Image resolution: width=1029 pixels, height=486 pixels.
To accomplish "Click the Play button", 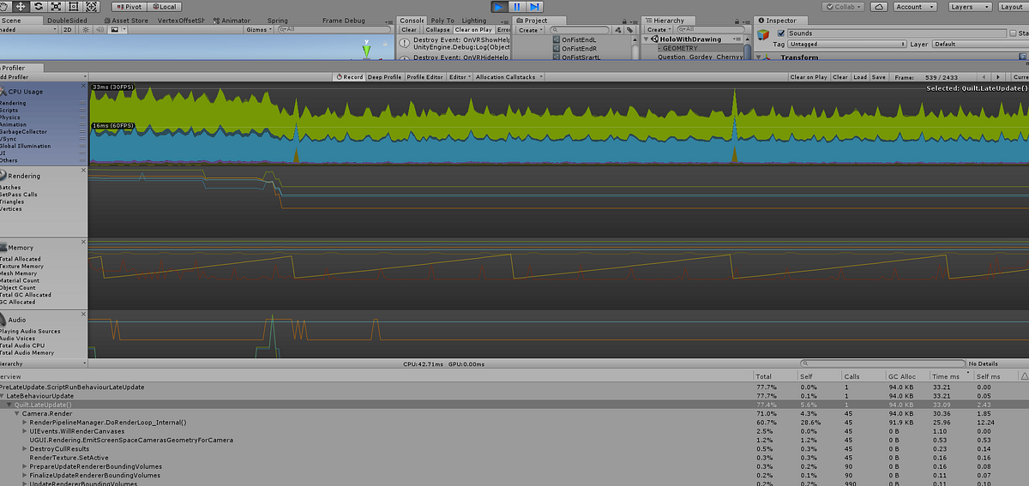I will [x=499, y=6].
